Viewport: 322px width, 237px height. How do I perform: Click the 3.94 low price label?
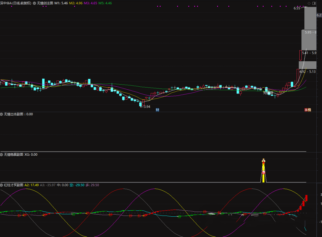(146, 106)
